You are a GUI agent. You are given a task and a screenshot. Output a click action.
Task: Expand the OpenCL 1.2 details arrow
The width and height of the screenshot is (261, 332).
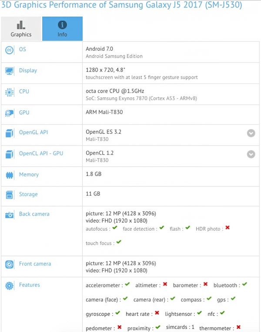pyautogui.click(x=251, y=154)
